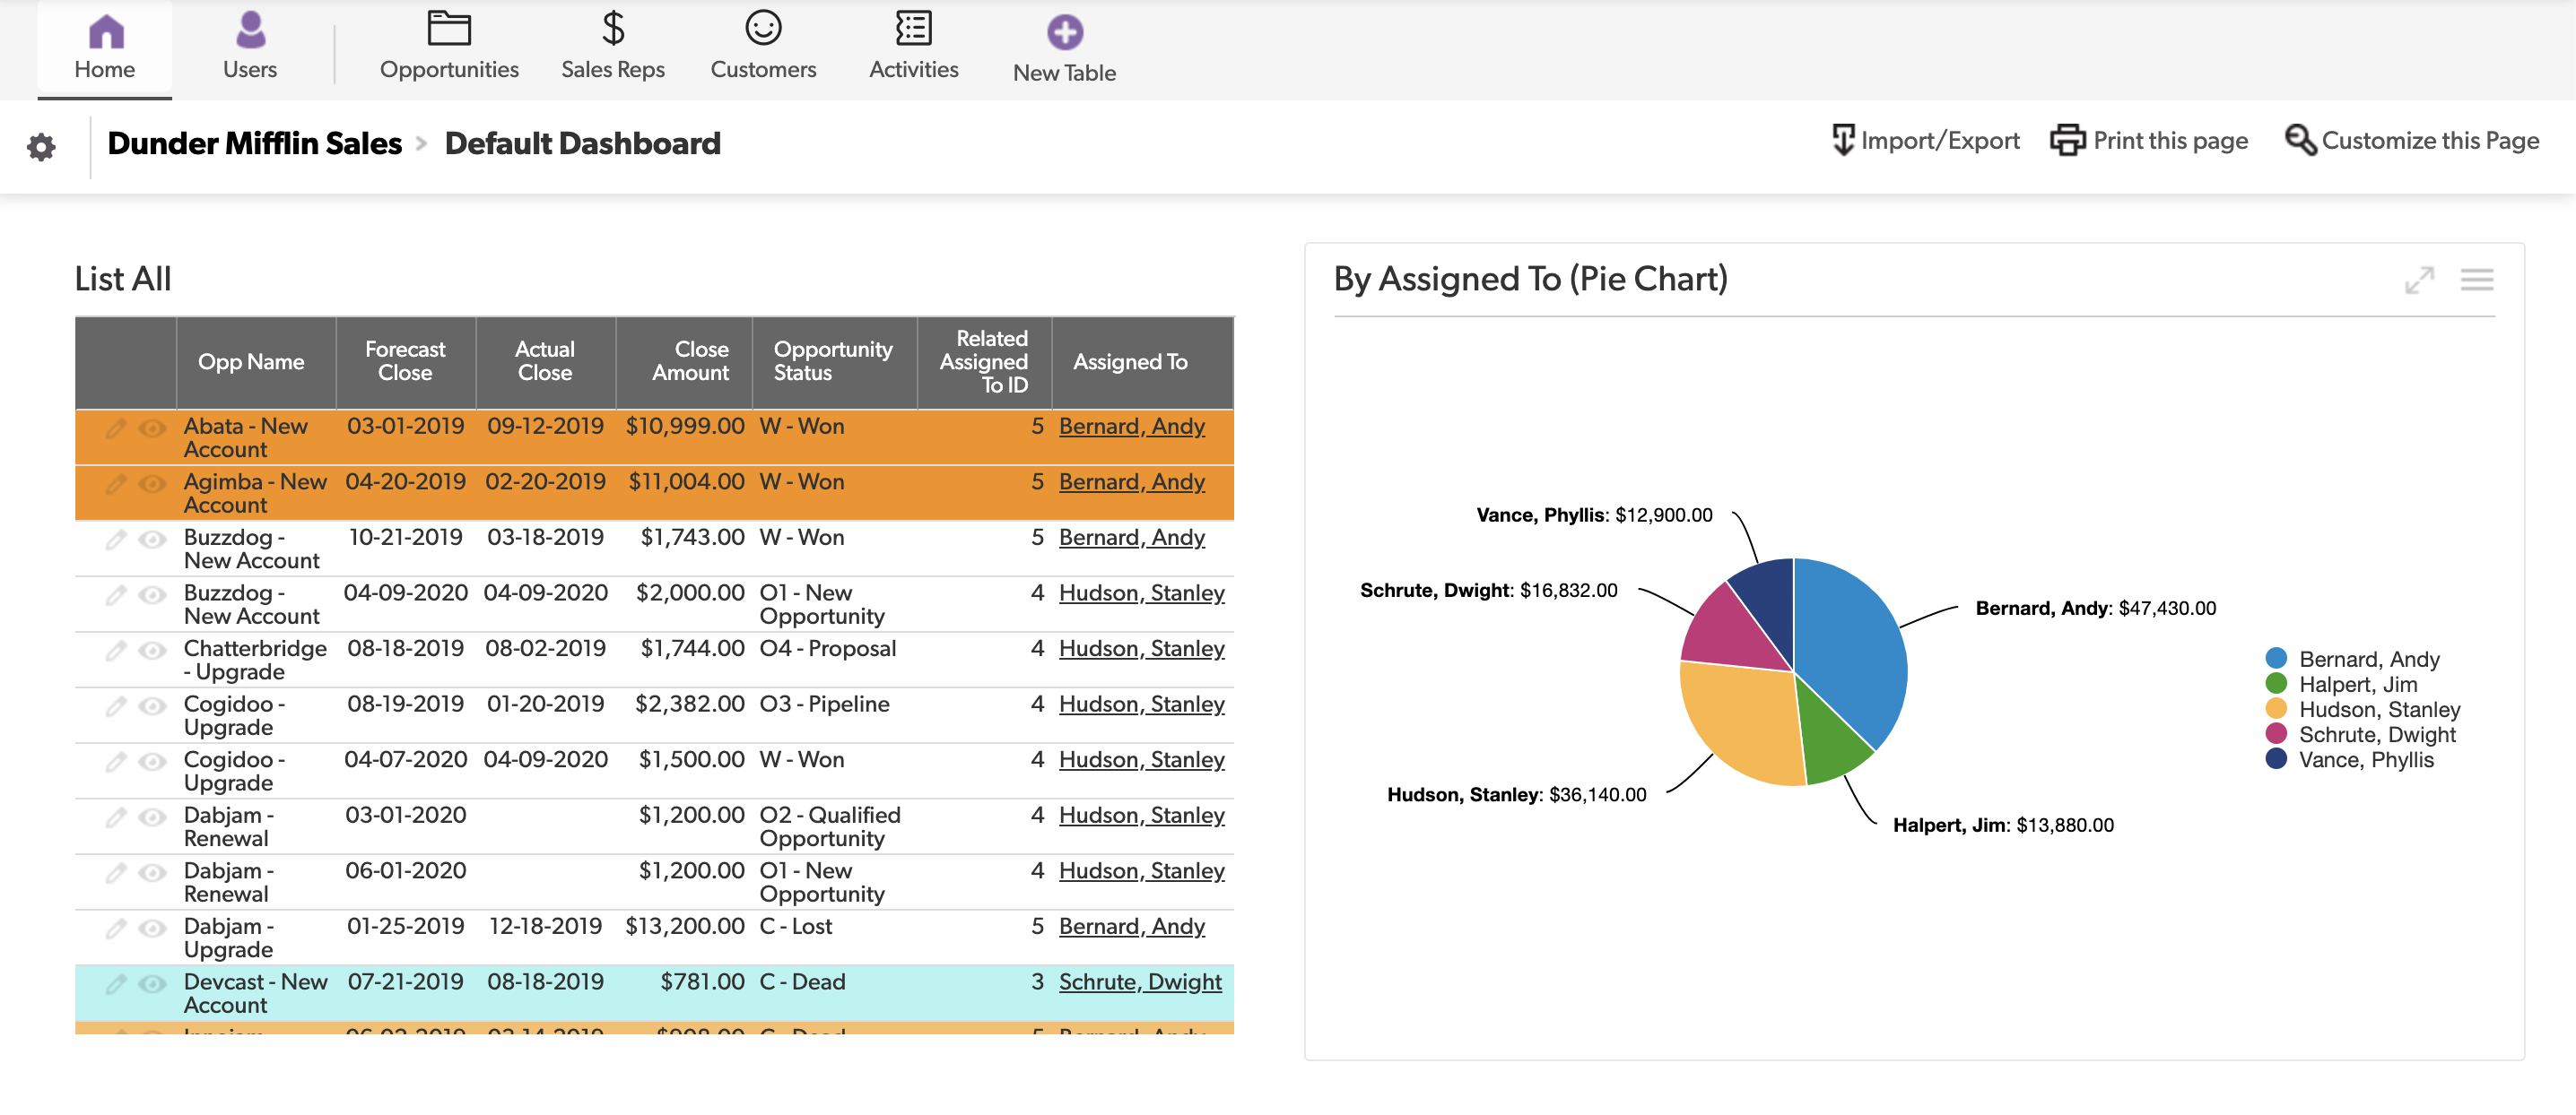Image resolution: width=2576 pixels, height=1115 pixels.
Task: View the Buzzdog $2,000.00 record
Action: click(x=152, y=594)
